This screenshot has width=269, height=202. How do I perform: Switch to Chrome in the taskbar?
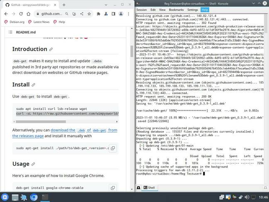pos(34,197)
